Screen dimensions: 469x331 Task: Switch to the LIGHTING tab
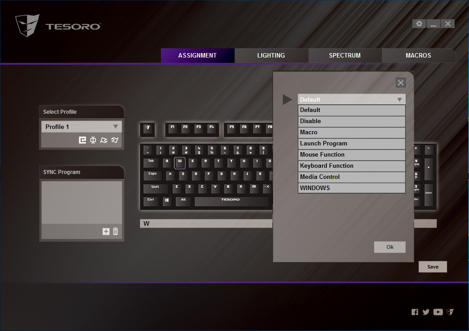point(271,56)
